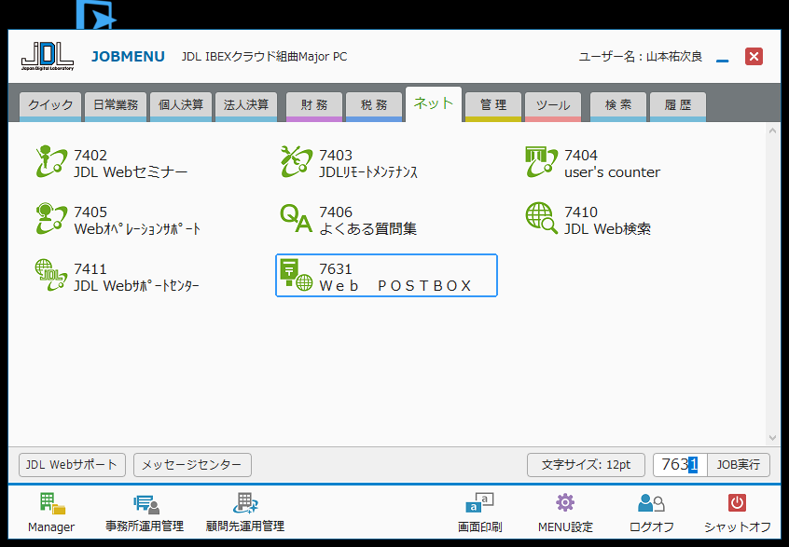This screenshot has width=789, height=547.
Task: Select the ネット tab
Action: (434, 104)
